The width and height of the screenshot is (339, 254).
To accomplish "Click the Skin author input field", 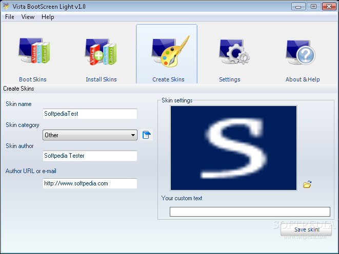I will [x=90, y=156].
